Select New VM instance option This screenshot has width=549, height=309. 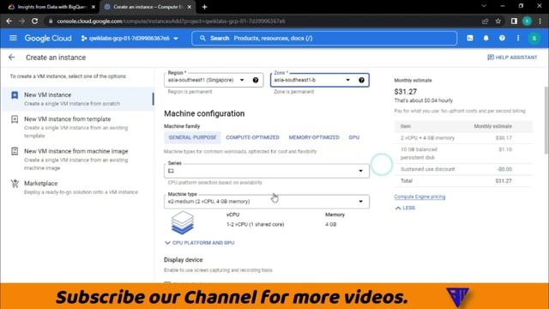[78, 99]
